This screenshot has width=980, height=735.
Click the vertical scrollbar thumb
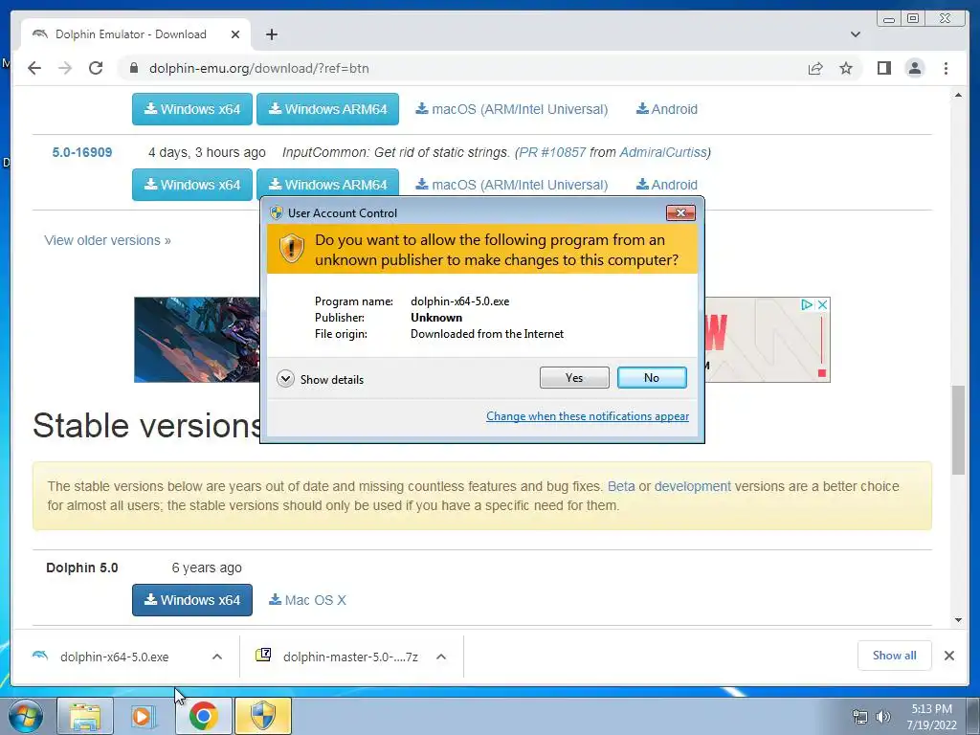959,430
